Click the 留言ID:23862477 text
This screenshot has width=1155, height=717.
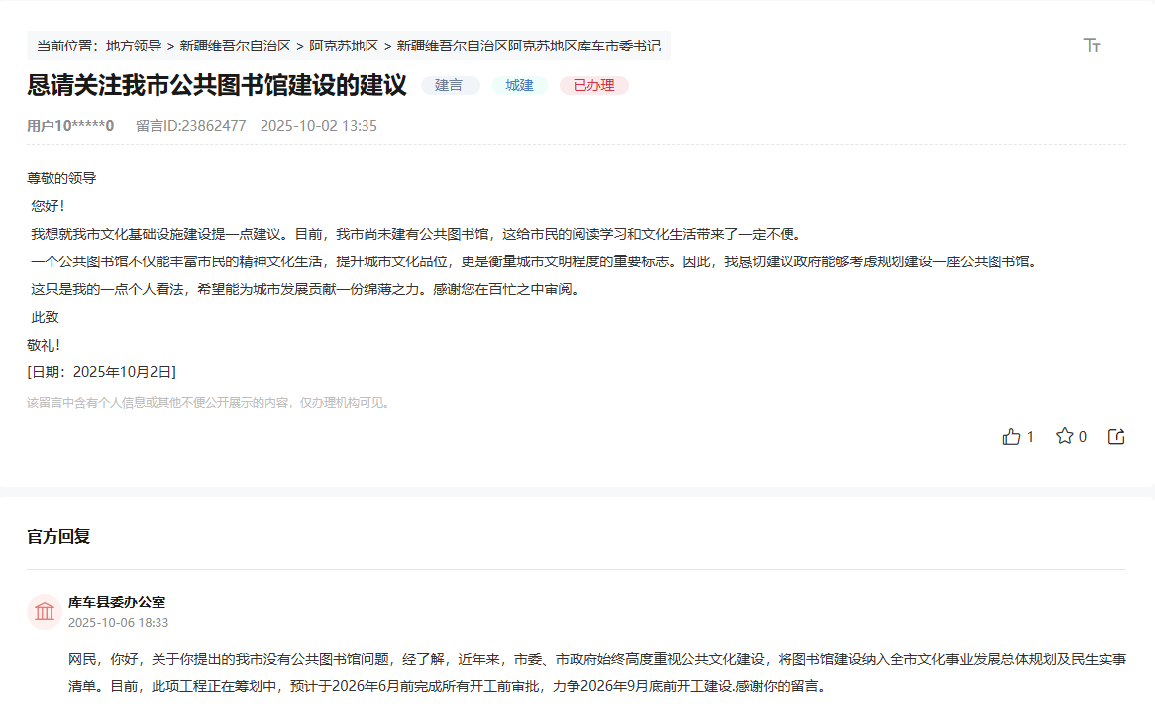click(x=190, y=126)
